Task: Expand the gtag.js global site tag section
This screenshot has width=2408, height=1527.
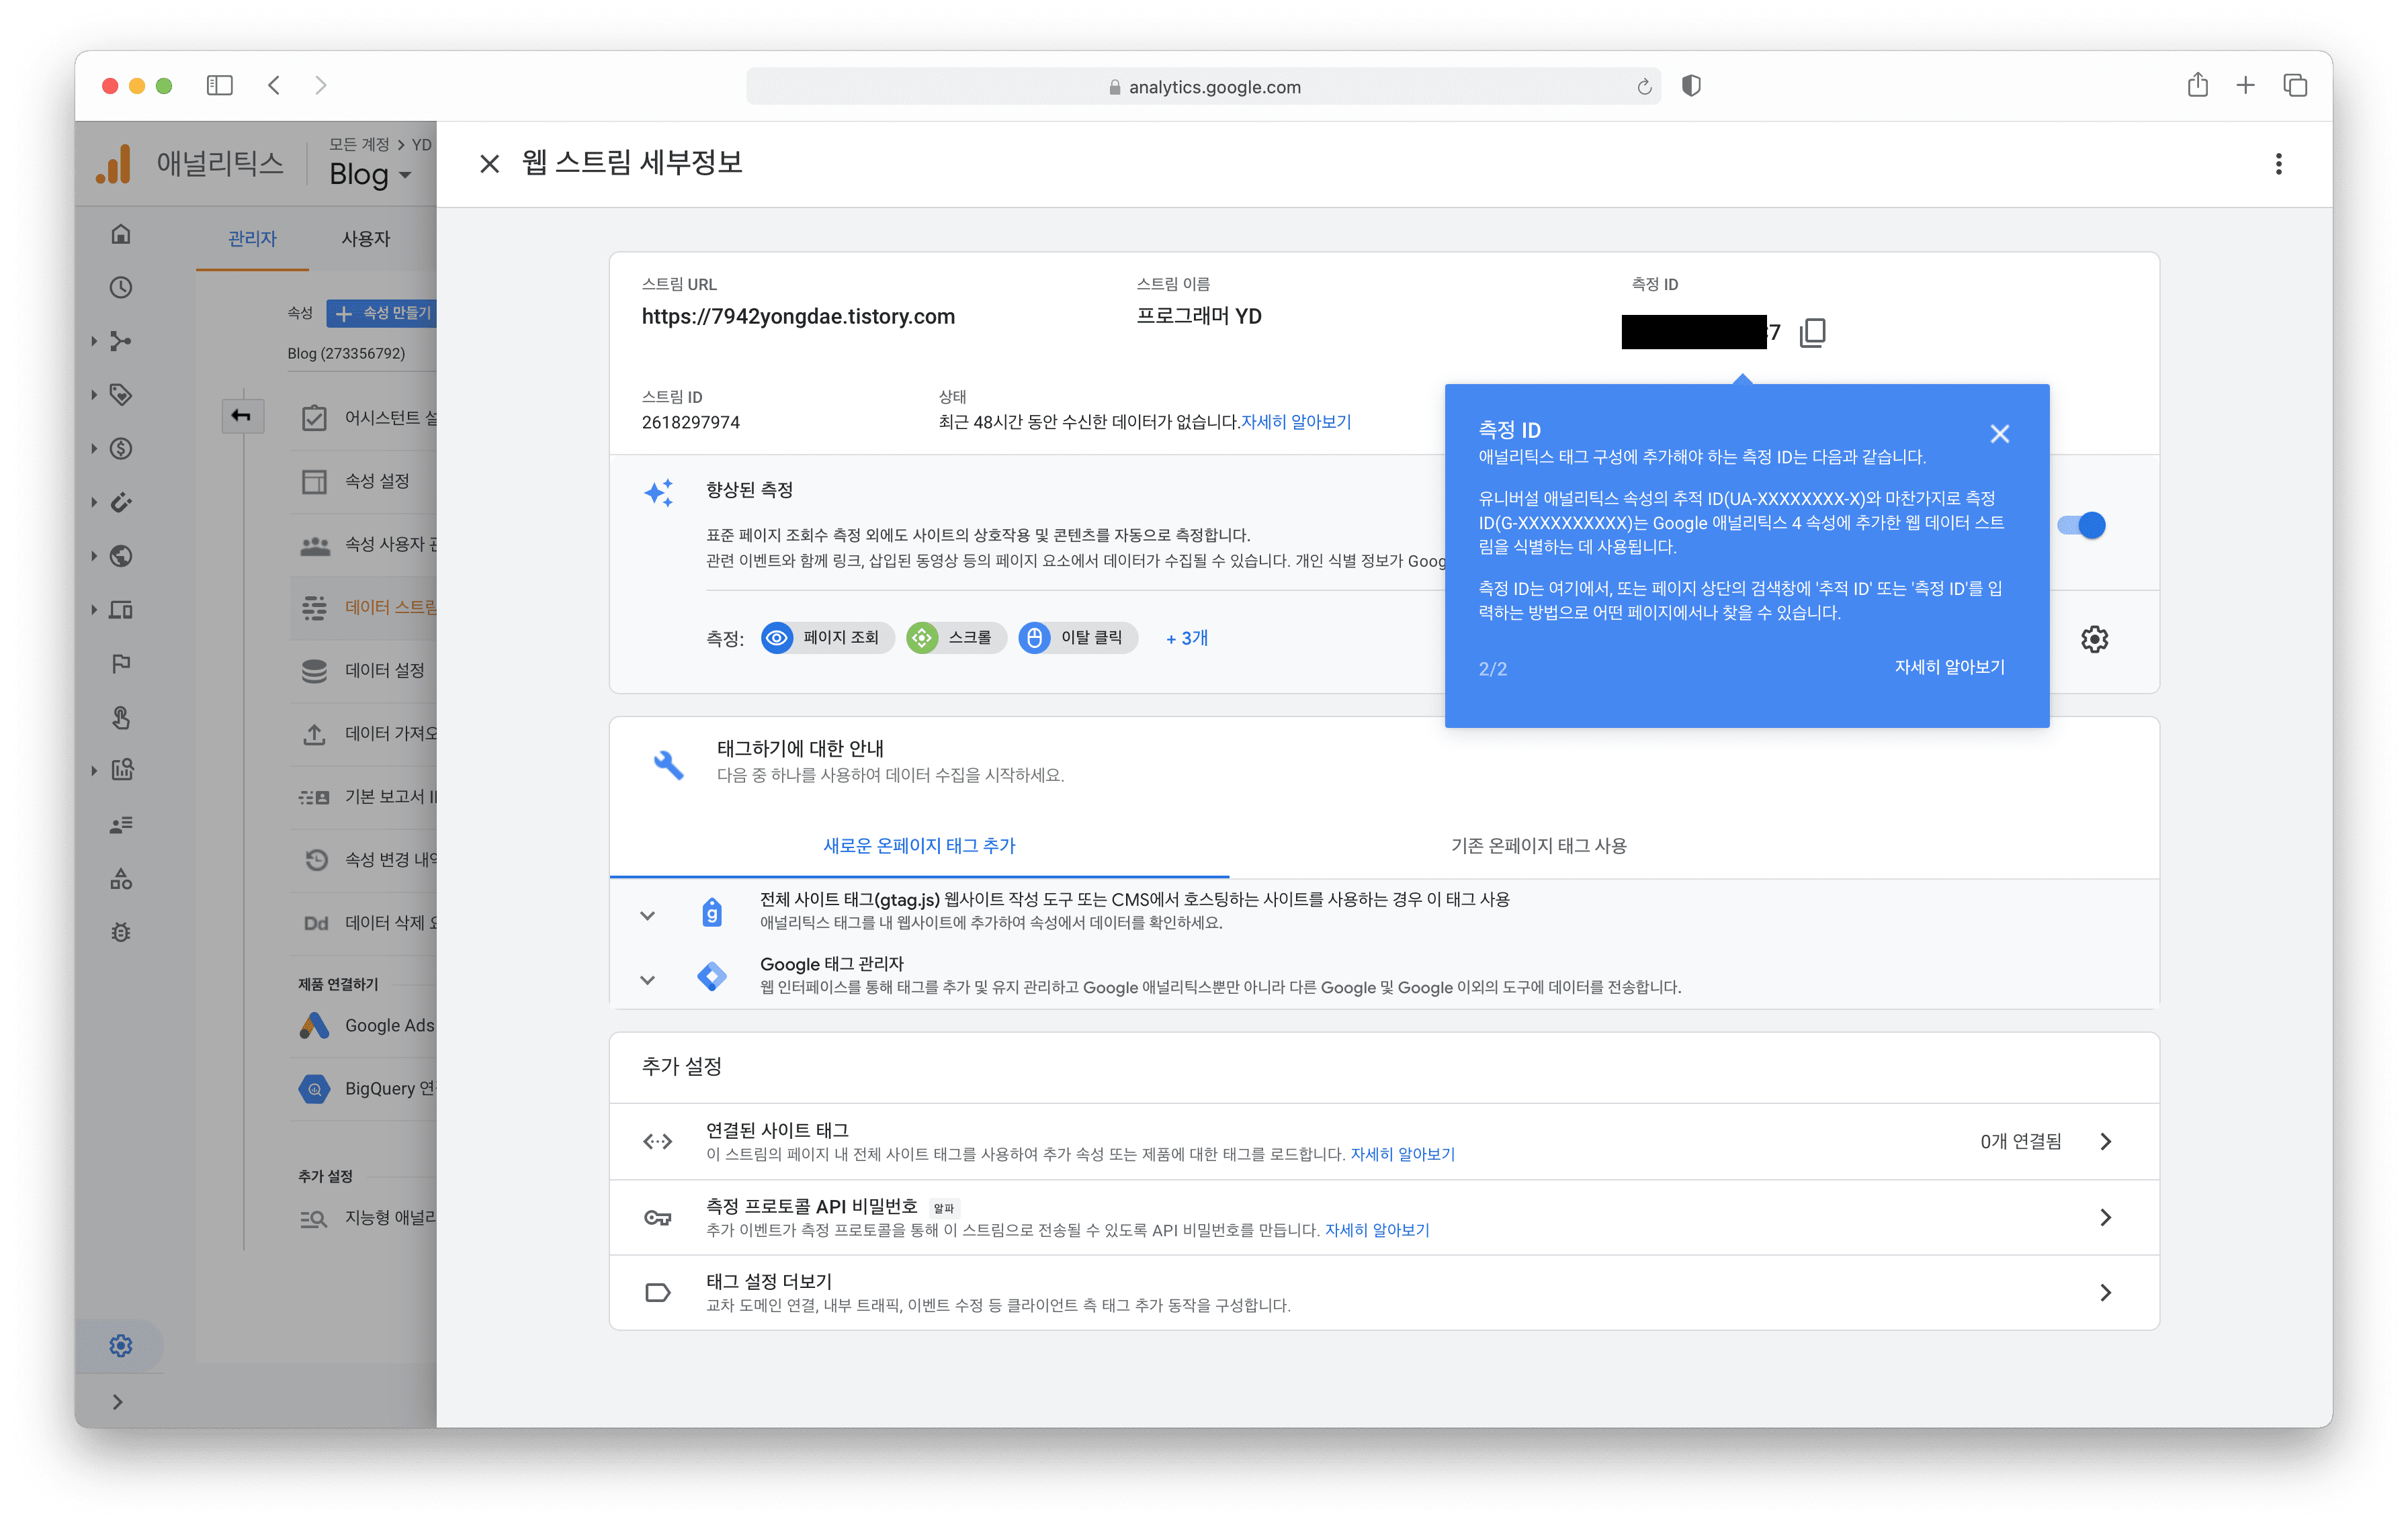Action: tap(647, 915)
